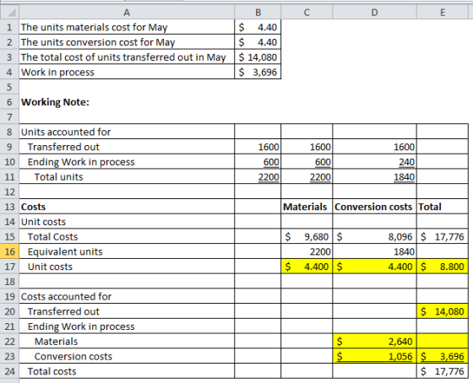The image size is (473, 383).
Task: Click cell 'The units conversion cost for May'
Action: pyautogui.click(x=127, y=42)
